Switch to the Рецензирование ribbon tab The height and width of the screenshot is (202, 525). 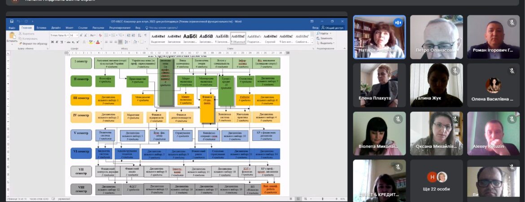click(120, 28)
